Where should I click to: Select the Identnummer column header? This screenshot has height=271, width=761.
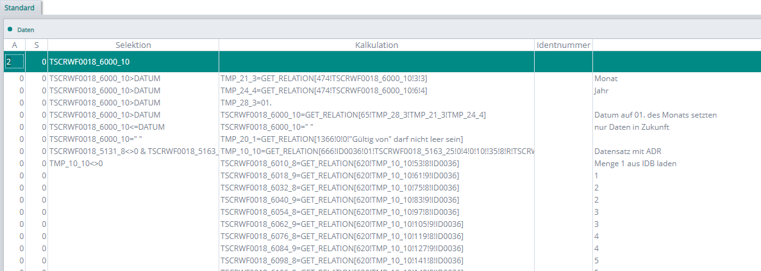point(563,45)
